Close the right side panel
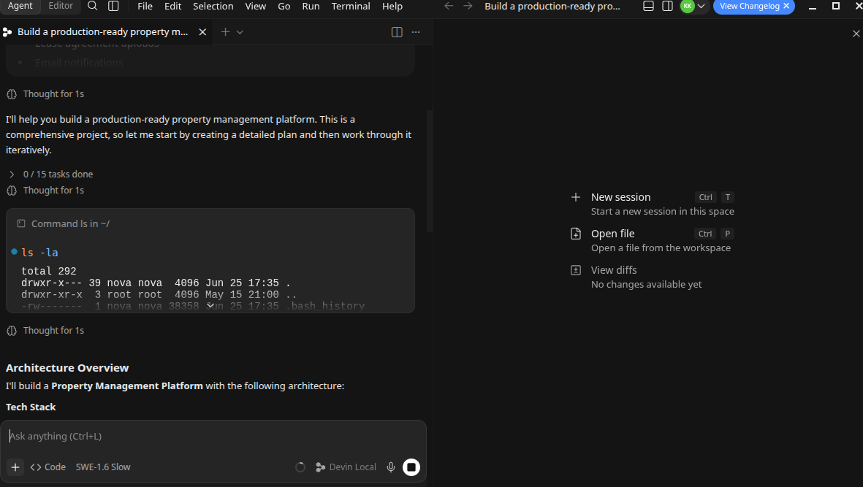This screenshot has height=487, width=863. pyautogui.click(x=856, y=34)
